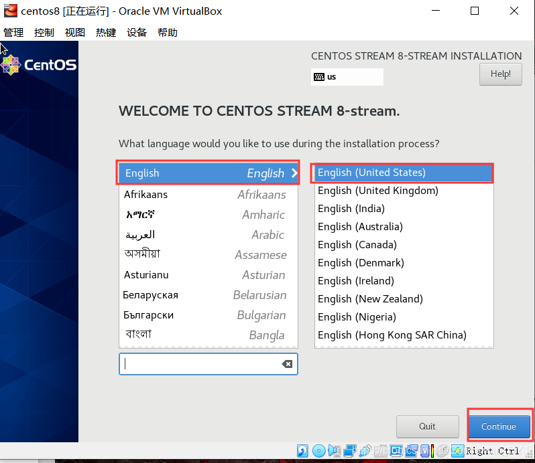The width and height of the screenshot is (535, 463).
Task: Choose English (United Kingdom) locale
Action: (404, 191)
